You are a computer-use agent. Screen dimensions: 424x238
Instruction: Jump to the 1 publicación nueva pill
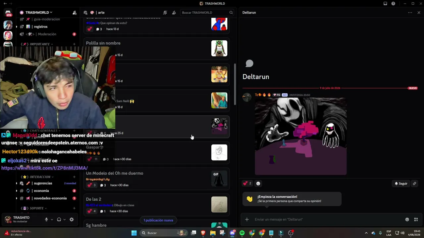coord(158,220)
